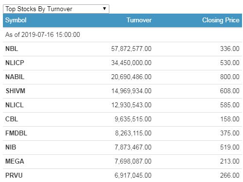Click NBL turnover value 57,872,577.00
Image resolution: width=243 pixels, height=182 pixels.
131,49
